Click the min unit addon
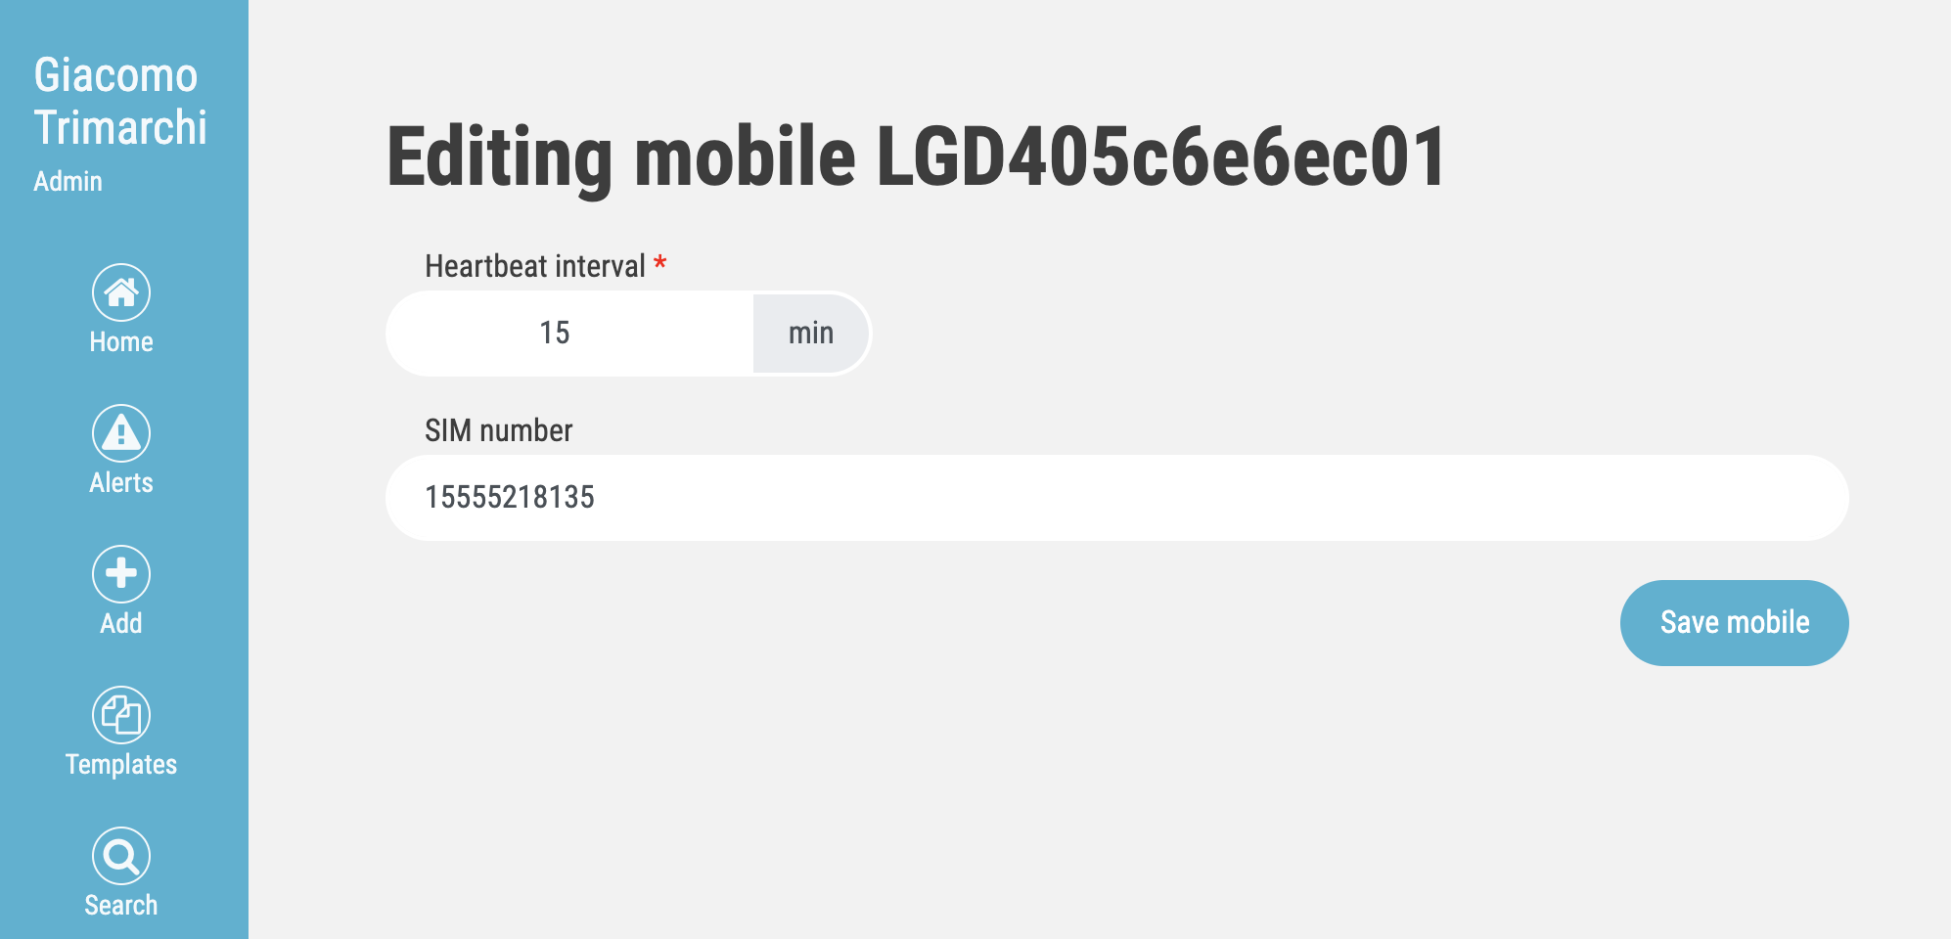The width and height of the screenshot is (1951, 939). [x=811, y=334]
